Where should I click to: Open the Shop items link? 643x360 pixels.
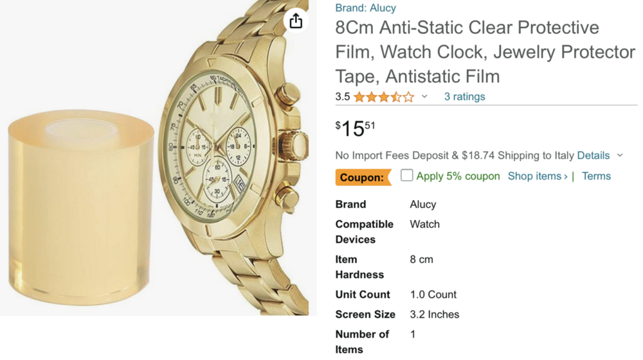(538, 176)
